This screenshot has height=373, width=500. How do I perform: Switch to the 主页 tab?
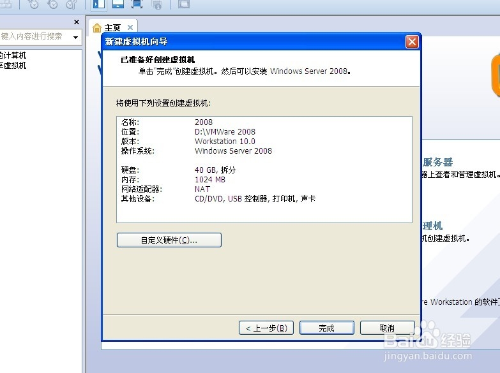112,27
